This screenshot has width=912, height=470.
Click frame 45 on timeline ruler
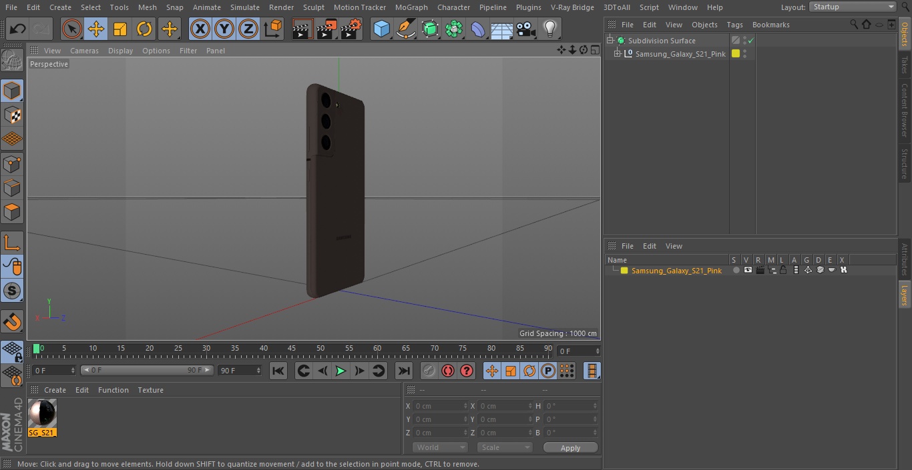292,348
